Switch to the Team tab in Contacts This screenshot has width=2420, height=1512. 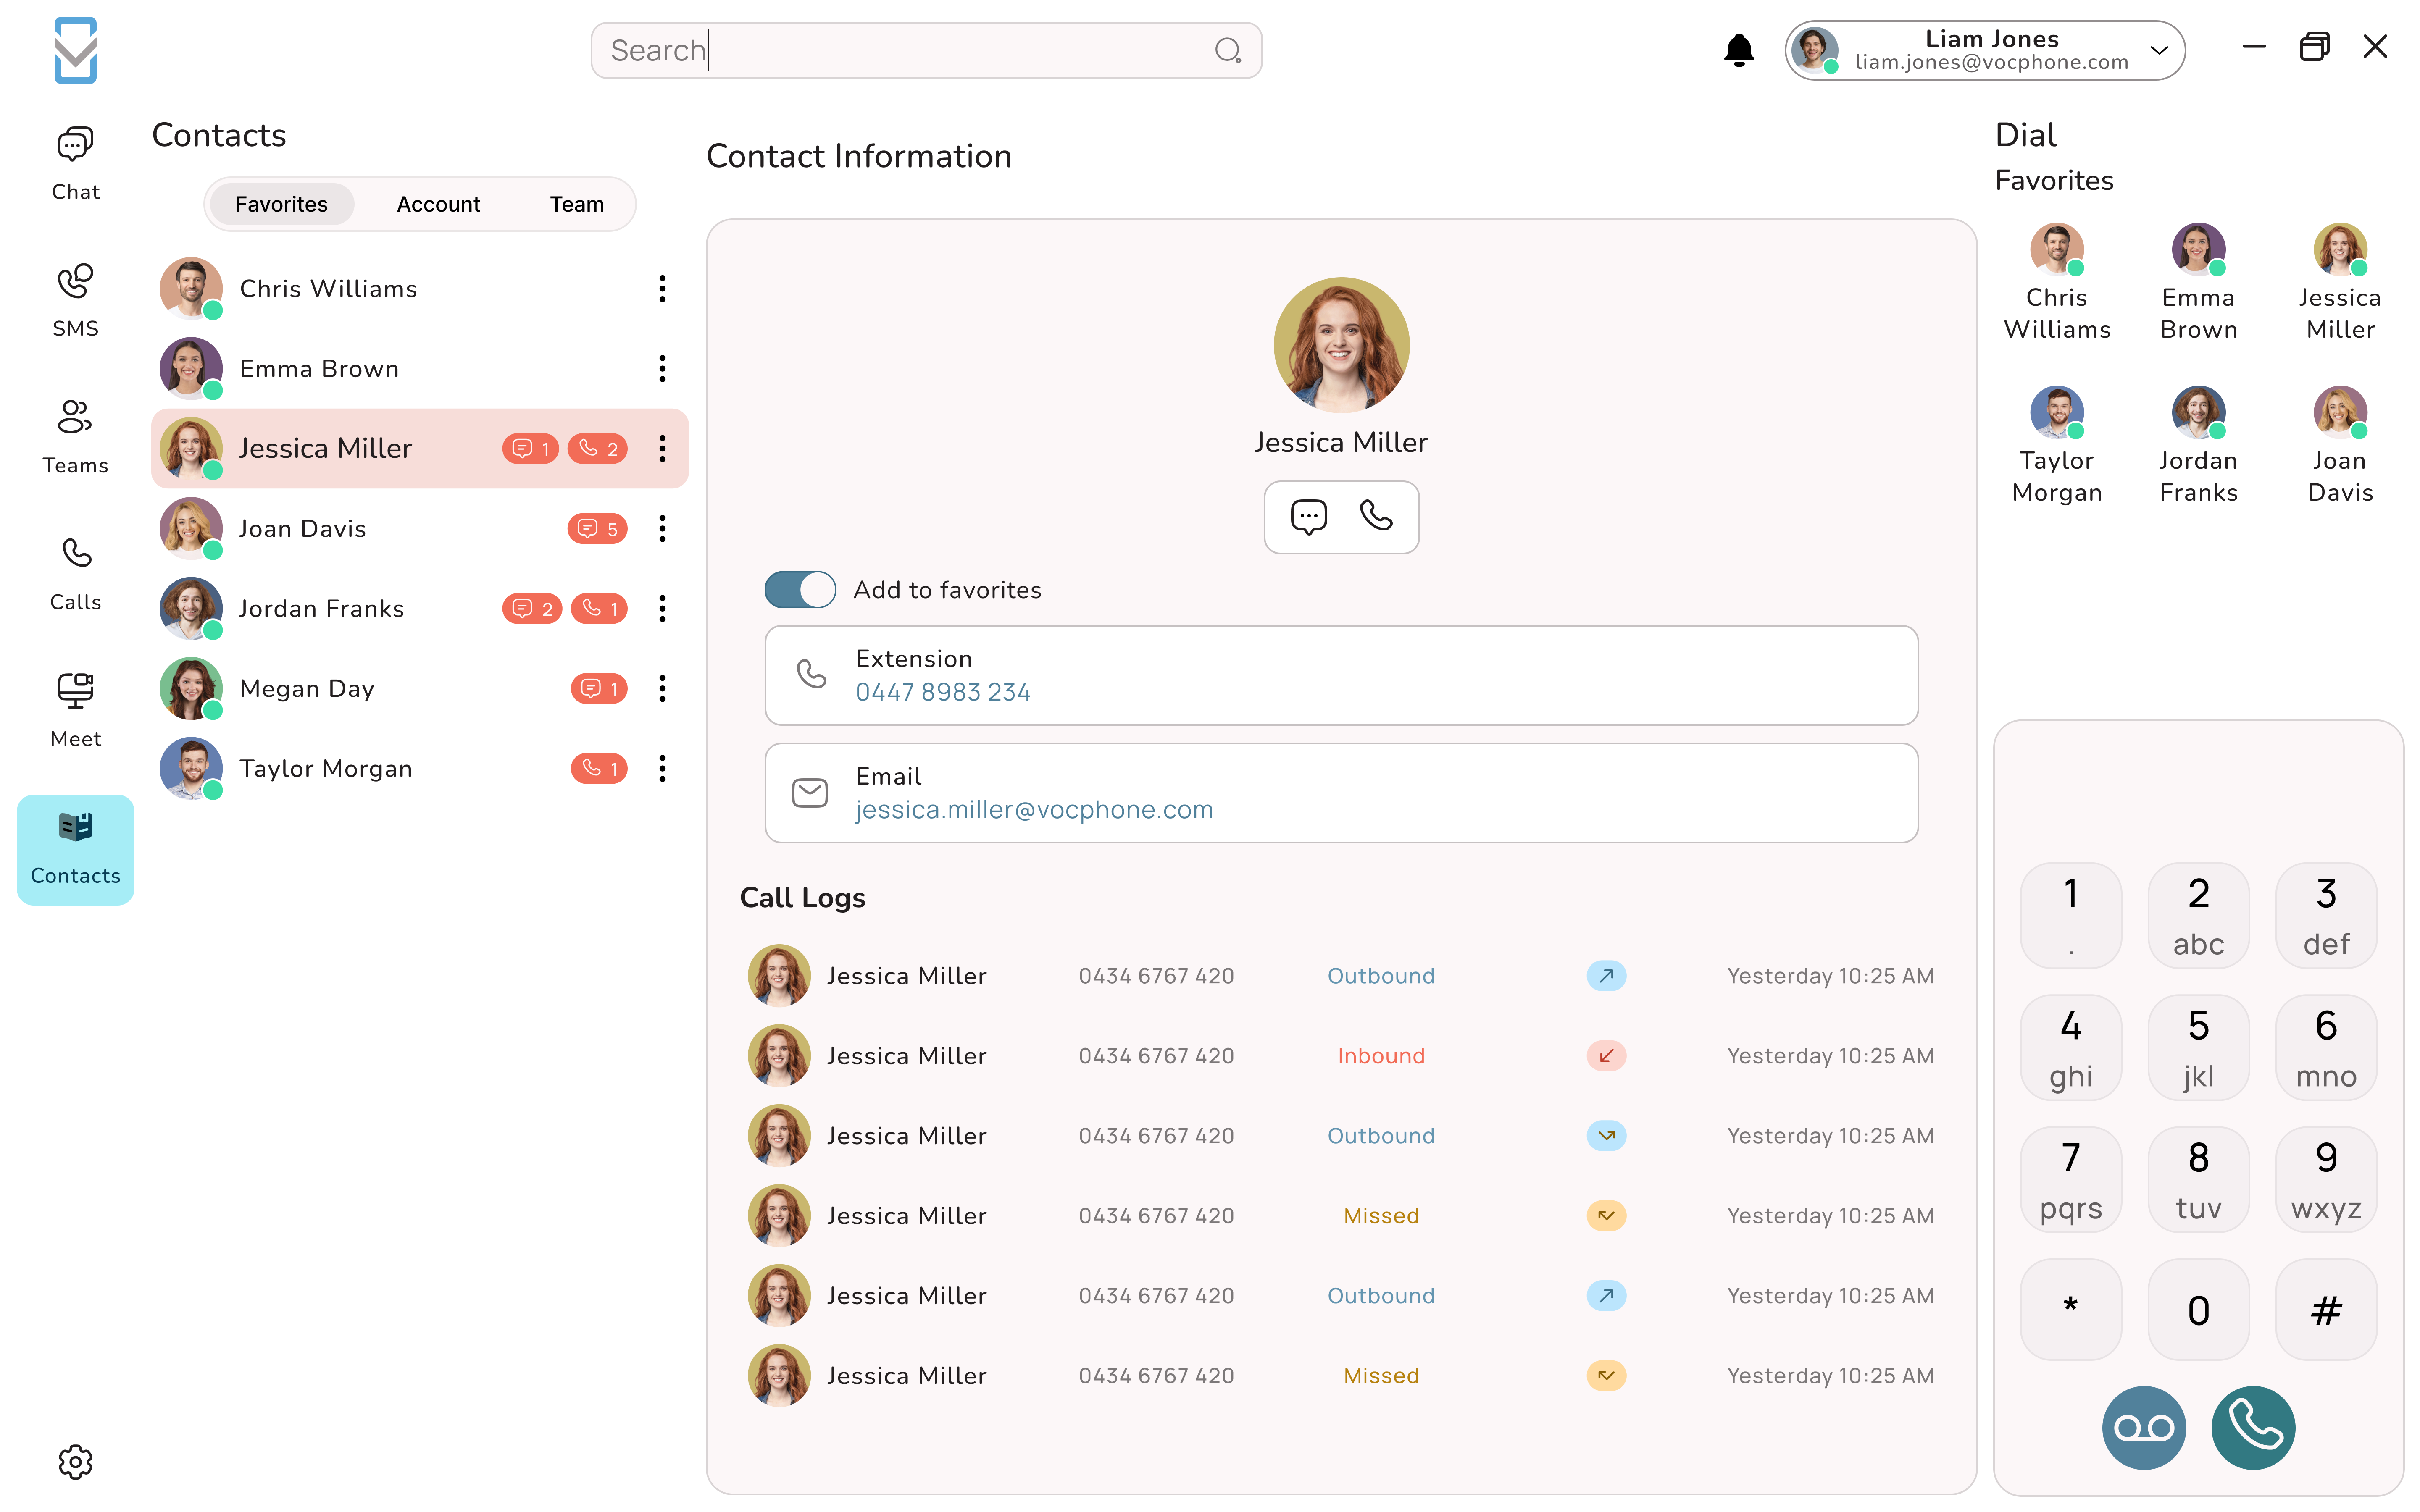click(576, 204)
